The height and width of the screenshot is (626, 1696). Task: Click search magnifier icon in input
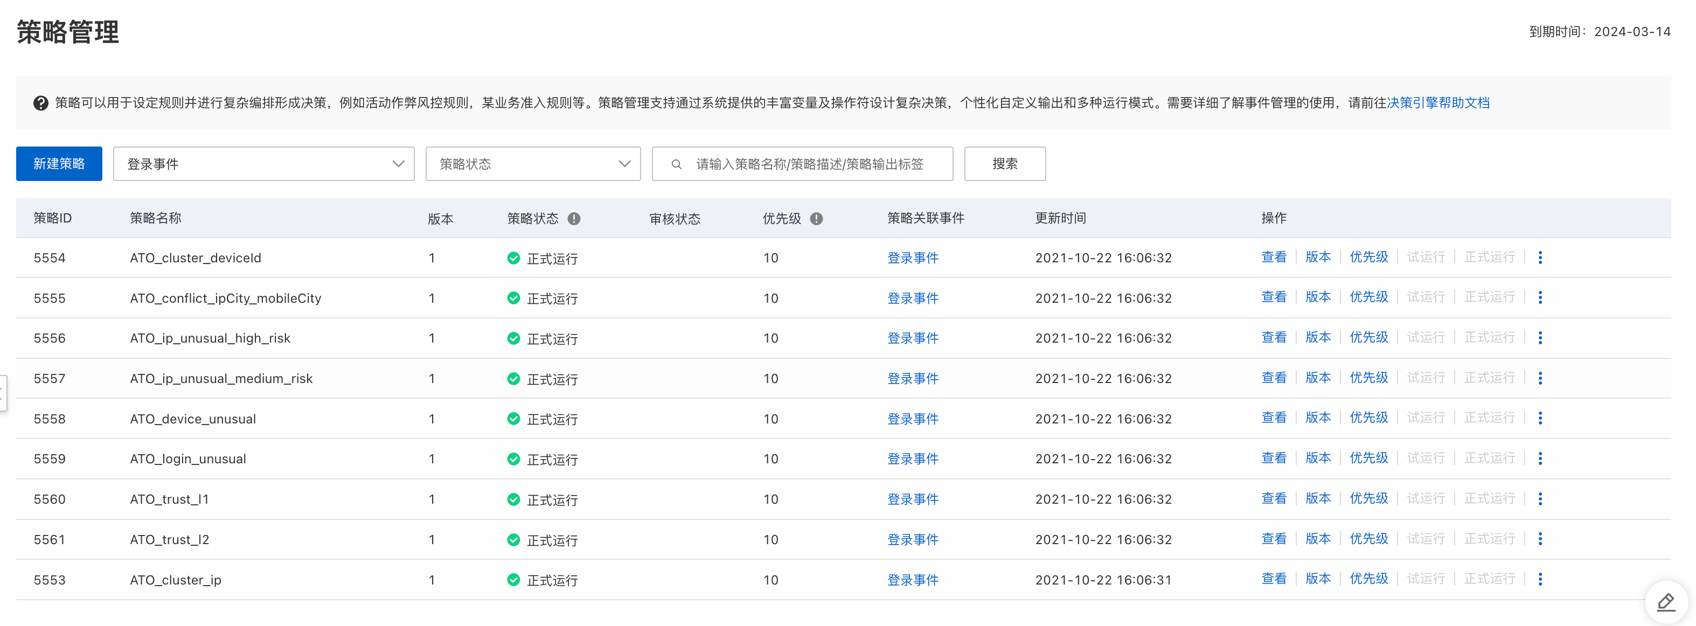tap(676, 164)
